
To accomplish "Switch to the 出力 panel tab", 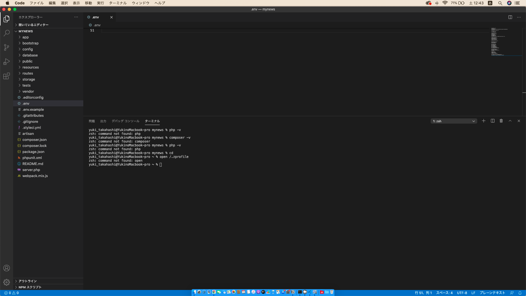I will (103, 121).
